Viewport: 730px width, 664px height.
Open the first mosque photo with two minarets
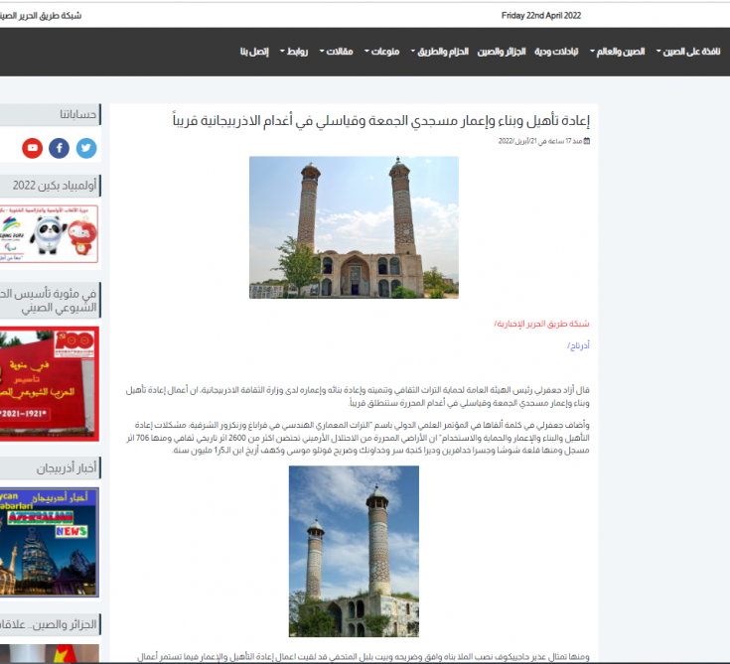(354, 227)
